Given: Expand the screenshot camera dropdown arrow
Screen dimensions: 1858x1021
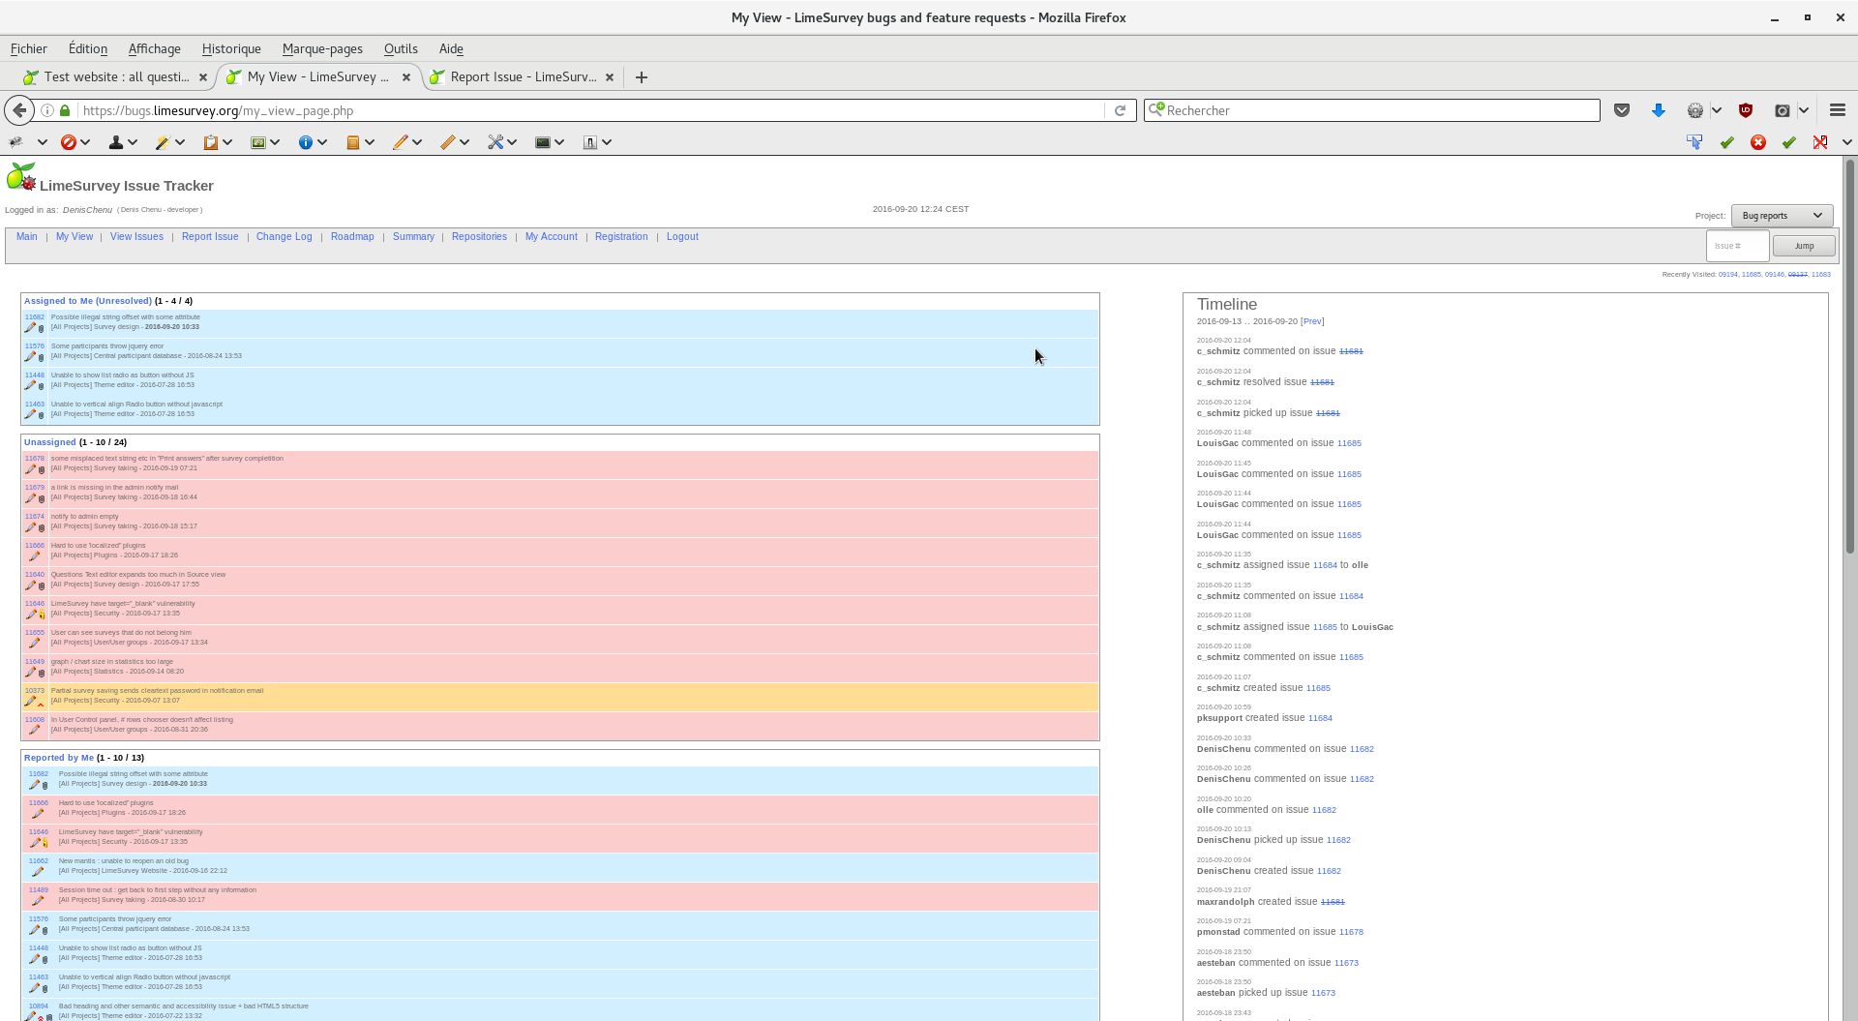Looking at the screenshot, I should 1804,110.
